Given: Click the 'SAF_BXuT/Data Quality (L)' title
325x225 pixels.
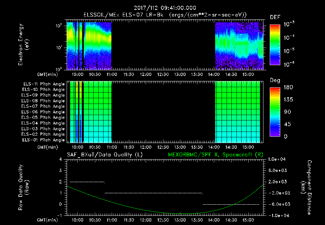Looking at the screenshot, I should [x=105, y=155].
